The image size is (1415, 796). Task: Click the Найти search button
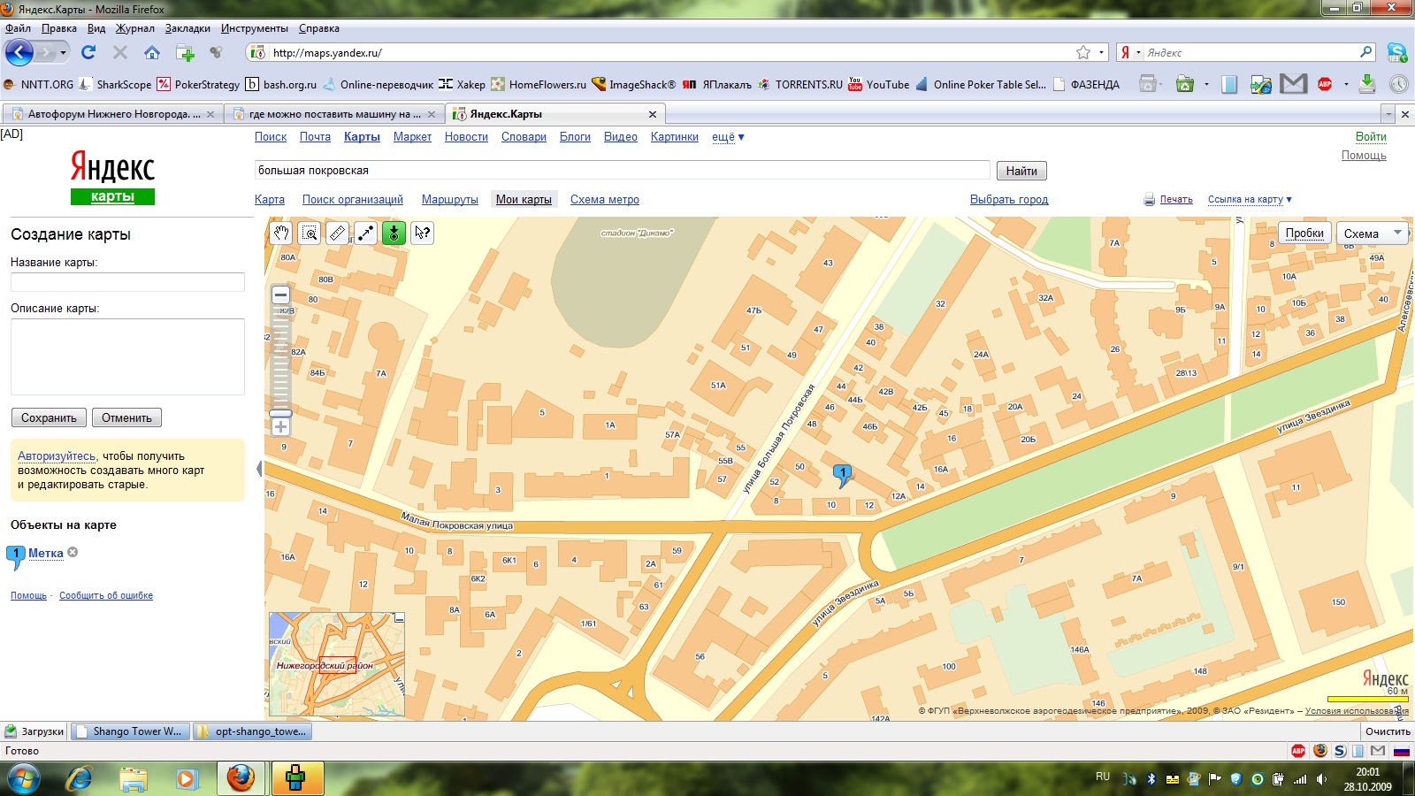point(1021,171)
